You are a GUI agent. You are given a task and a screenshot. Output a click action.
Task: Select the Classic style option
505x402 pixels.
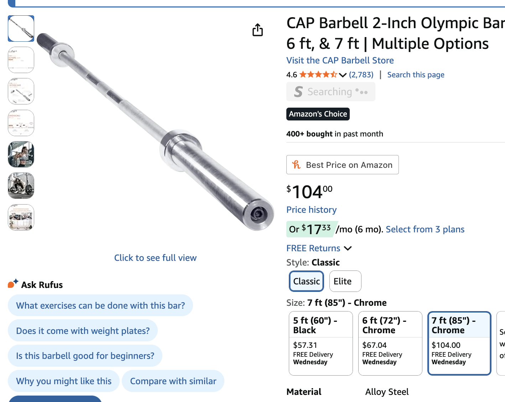coord(306,281)
